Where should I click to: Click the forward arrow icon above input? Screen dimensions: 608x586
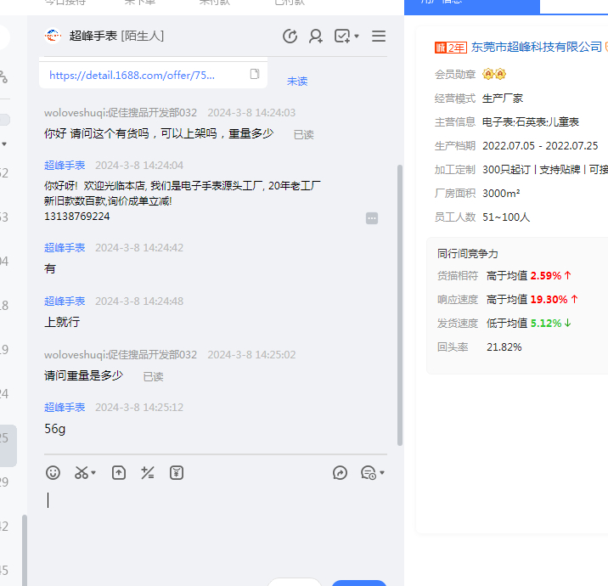pos(341,473)
